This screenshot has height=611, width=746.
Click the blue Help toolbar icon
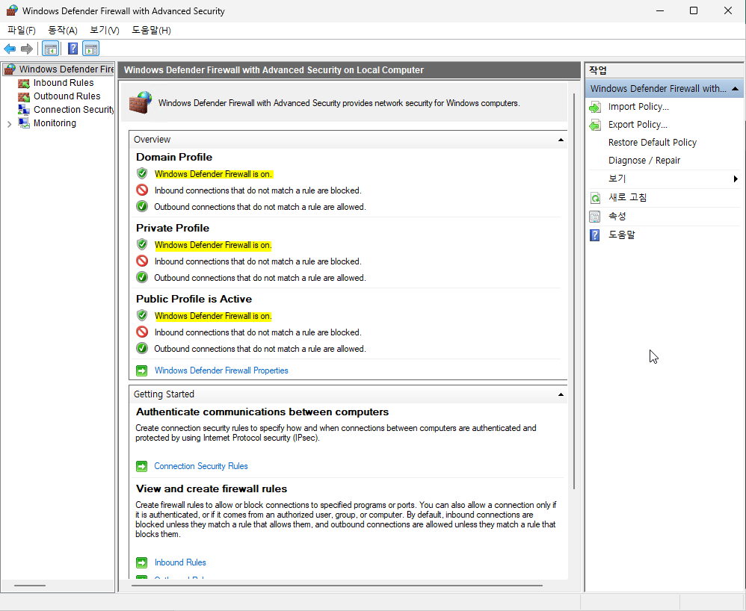click(73, 49)
